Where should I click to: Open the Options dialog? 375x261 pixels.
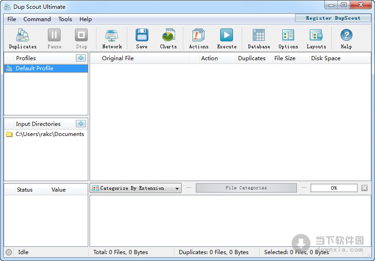point(288,39)
